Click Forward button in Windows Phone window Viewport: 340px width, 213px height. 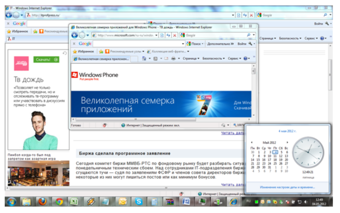pyautogui.click(x=82, y=35)
